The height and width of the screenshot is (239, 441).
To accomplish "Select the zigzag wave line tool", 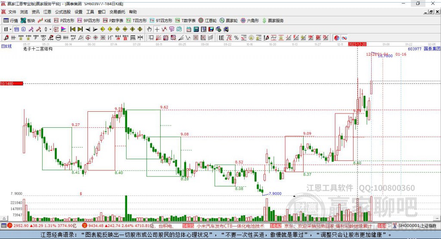I will point(189,38).
